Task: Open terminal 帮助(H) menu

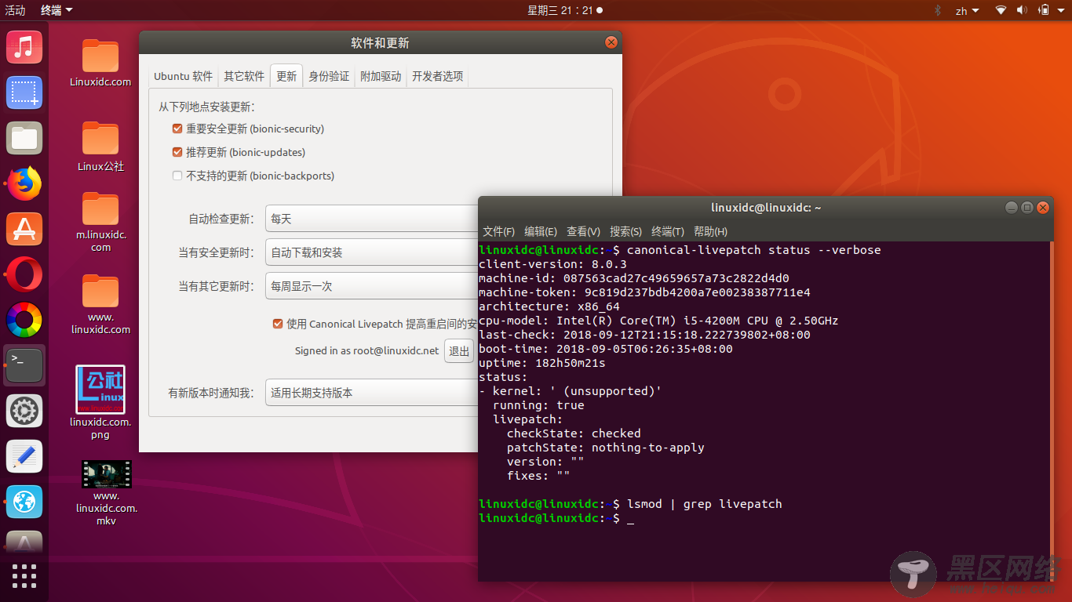Action: tap(710, 231)
